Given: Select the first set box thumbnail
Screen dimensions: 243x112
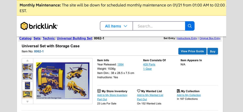Looking at the screenshot, I should pos(27,68).
